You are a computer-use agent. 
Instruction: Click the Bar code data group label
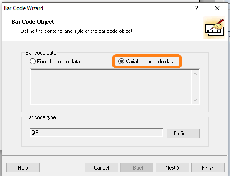41,53
